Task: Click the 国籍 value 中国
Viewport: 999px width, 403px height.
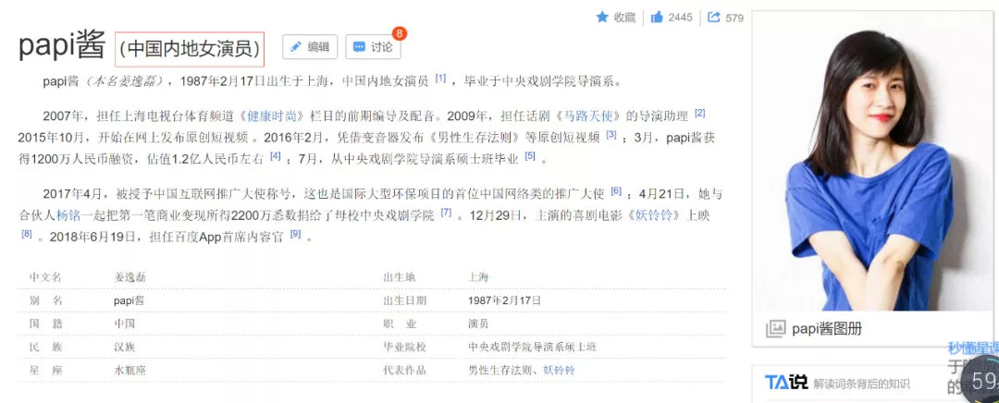Action: (125, 324)
